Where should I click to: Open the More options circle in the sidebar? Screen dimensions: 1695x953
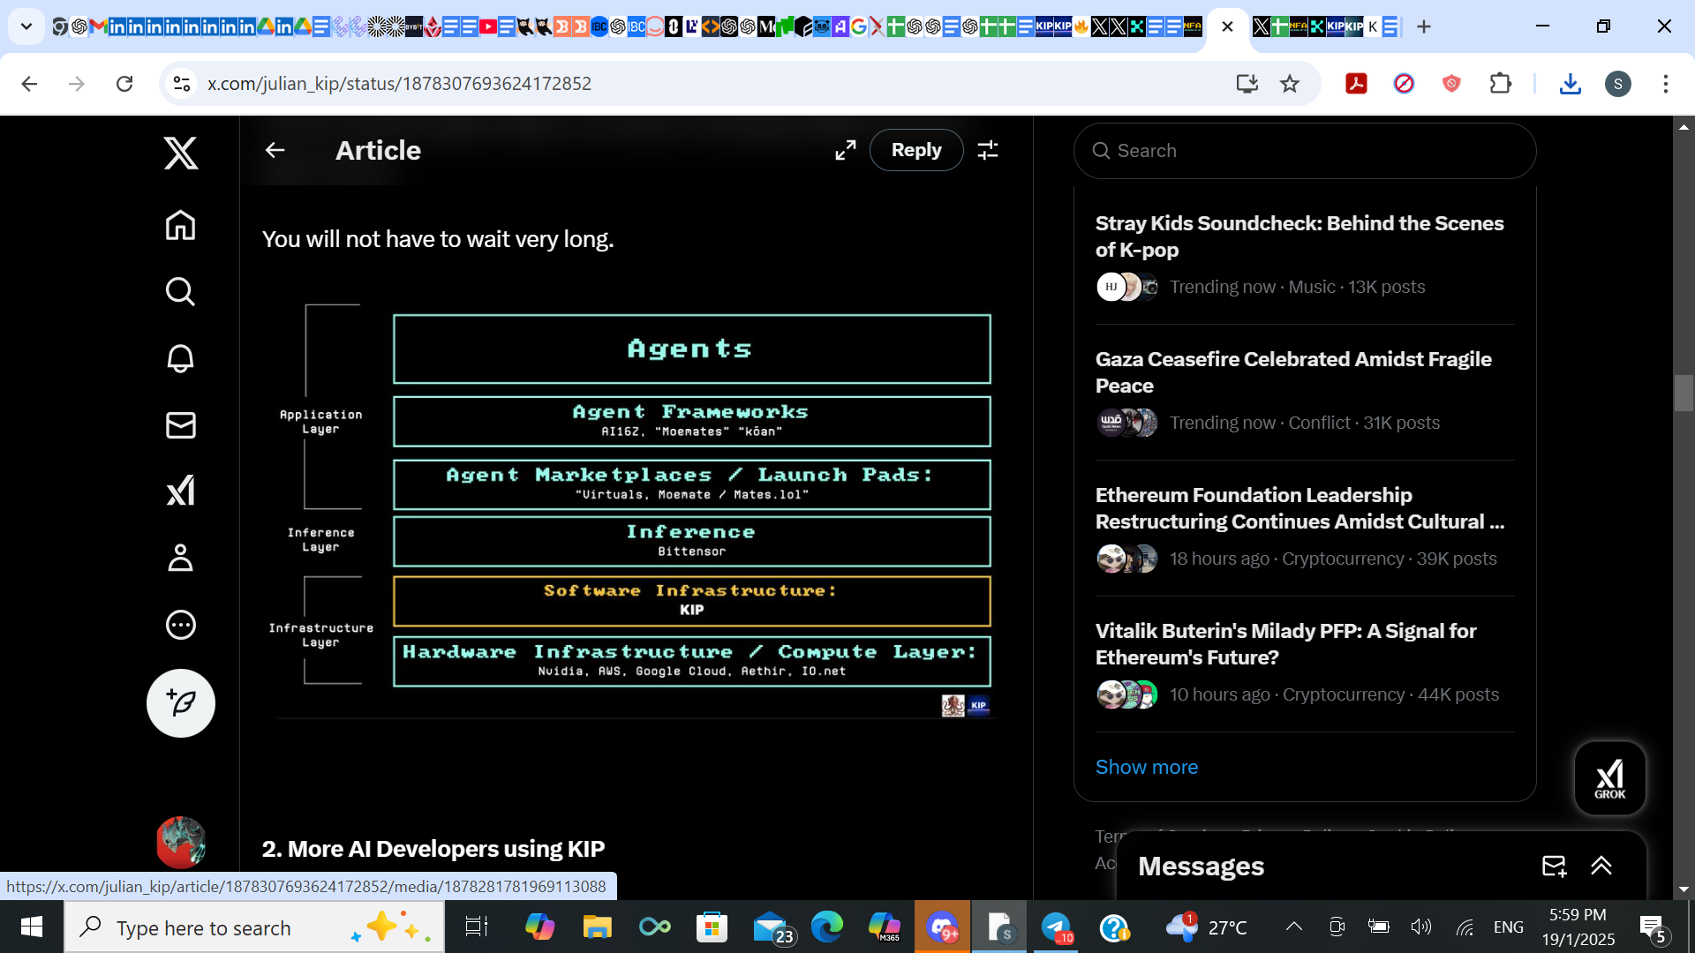(181, 625)
